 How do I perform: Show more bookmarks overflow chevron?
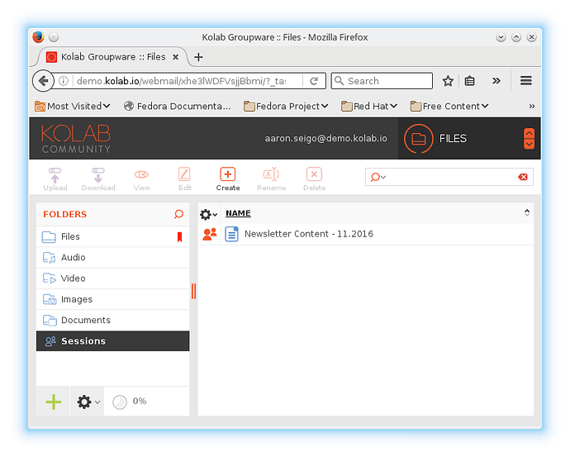click(x=532, y=106)
